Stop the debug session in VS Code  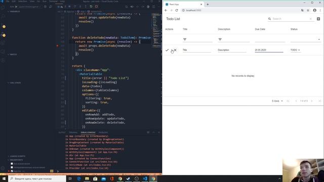point(96,7)
